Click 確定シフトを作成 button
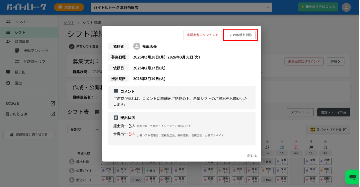Screen dimensions: 360x187 333,112
